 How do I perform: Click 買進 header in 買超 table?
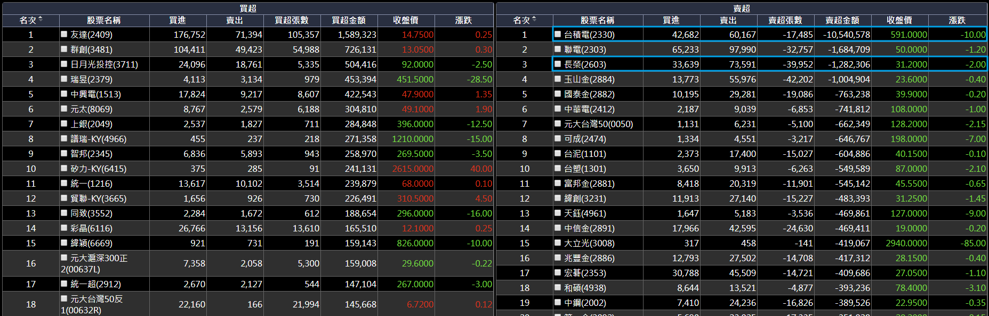click(x=178, y=20)
